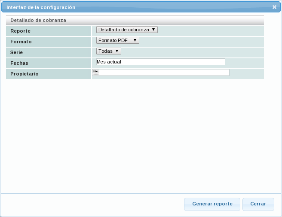Open the Reporte dropdown
Viewport: 282px width, 217px height.
(x=127, y=30)
